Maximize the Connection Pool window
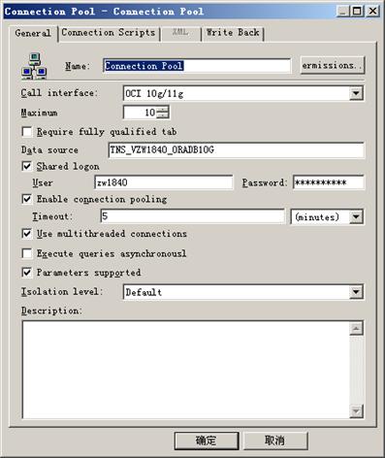Image resolution: width=385 pixels, height=458 pixels. pyautogui.click(x=357, y=12)
